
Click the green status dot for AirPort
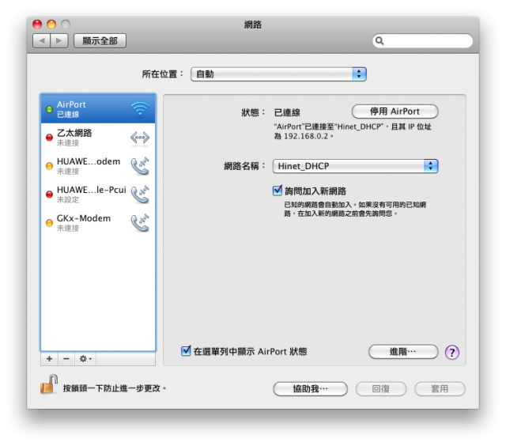[x=49, y=109]
